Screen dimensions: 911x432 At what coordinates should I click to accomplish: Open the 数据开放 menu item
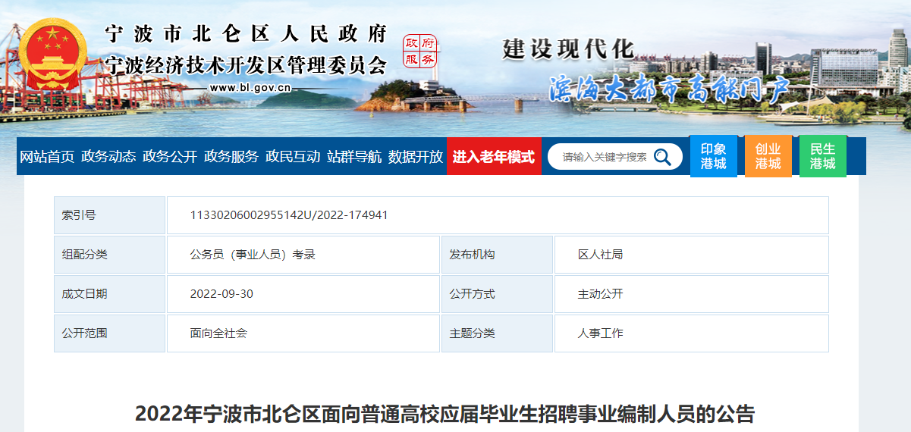416,157
